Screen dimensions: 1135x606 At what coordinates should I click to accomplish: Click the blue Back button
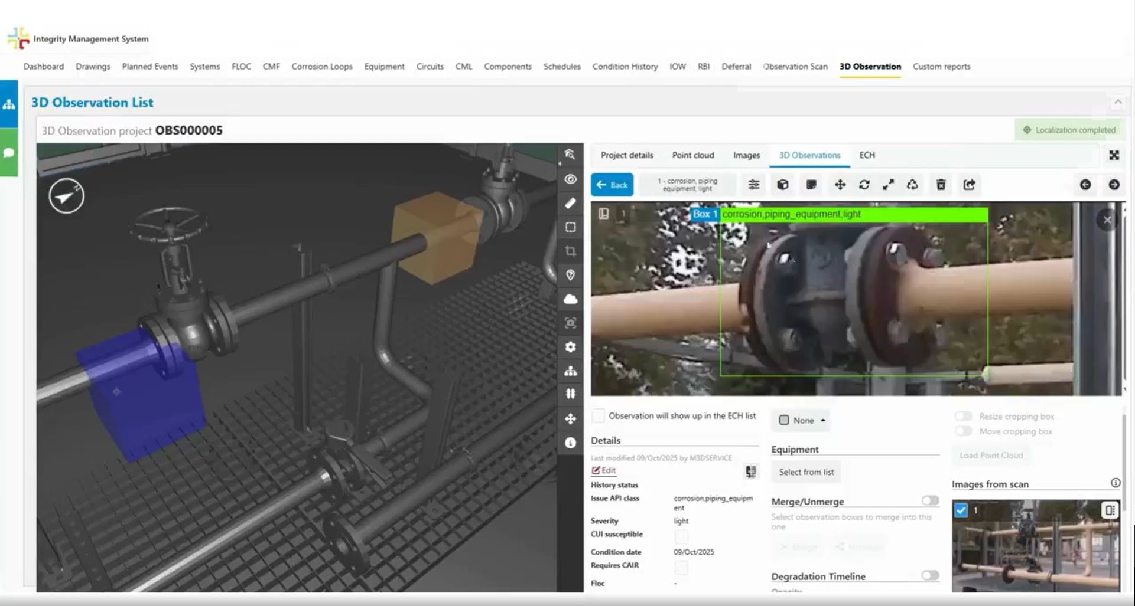coord(612,185)
